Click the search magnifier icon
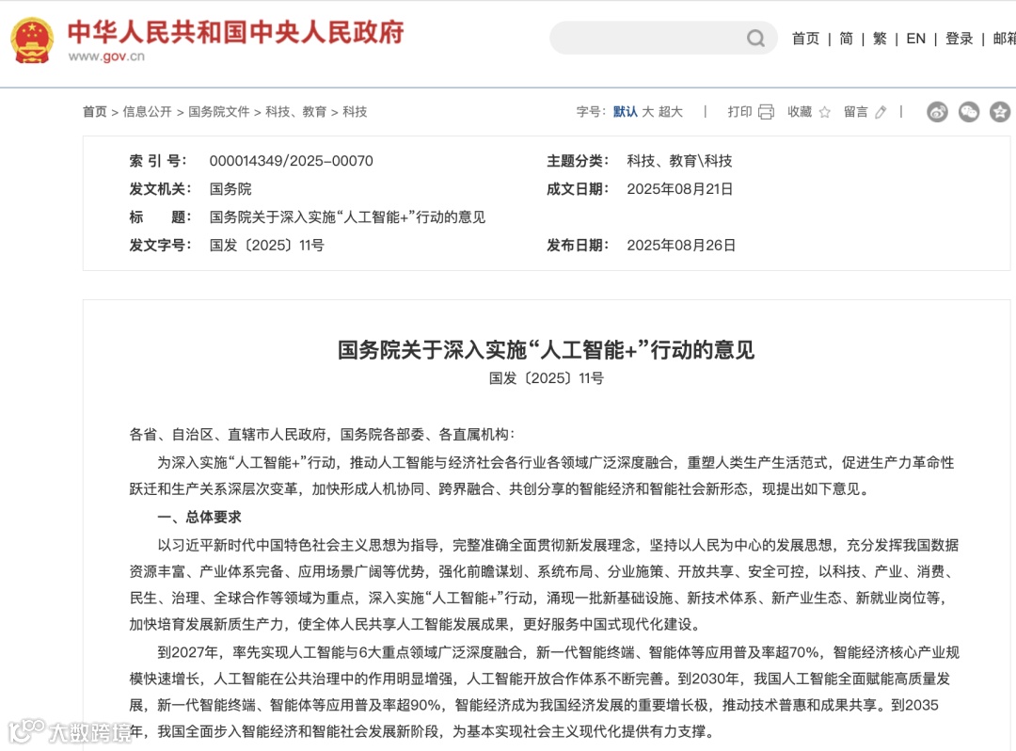1016x751 pixels. click(755, 38)
